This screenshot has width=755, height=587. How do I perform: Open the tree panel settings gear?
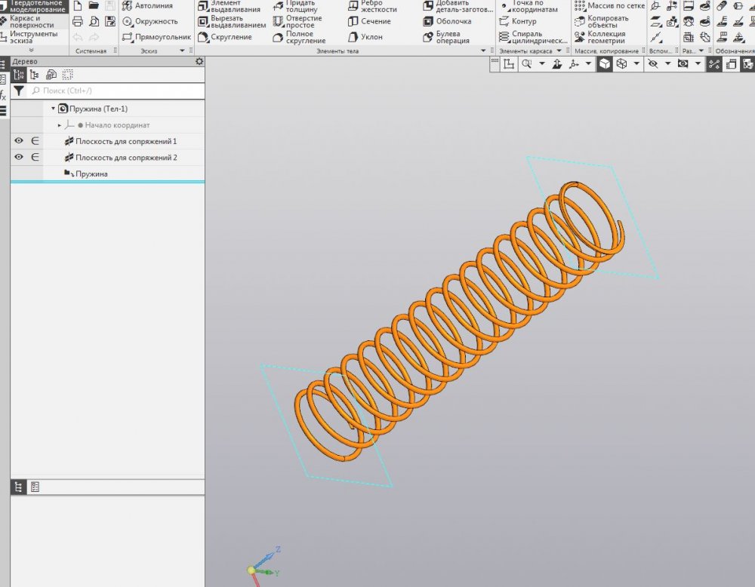(x=199, y=62)
